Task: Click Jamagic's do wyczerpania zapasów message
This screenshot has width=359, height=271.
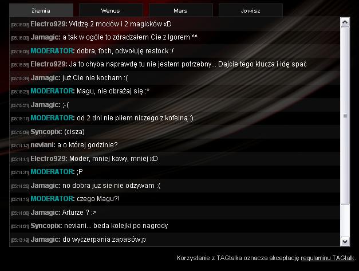Action: pyautogui.click(x=104, y=239)
